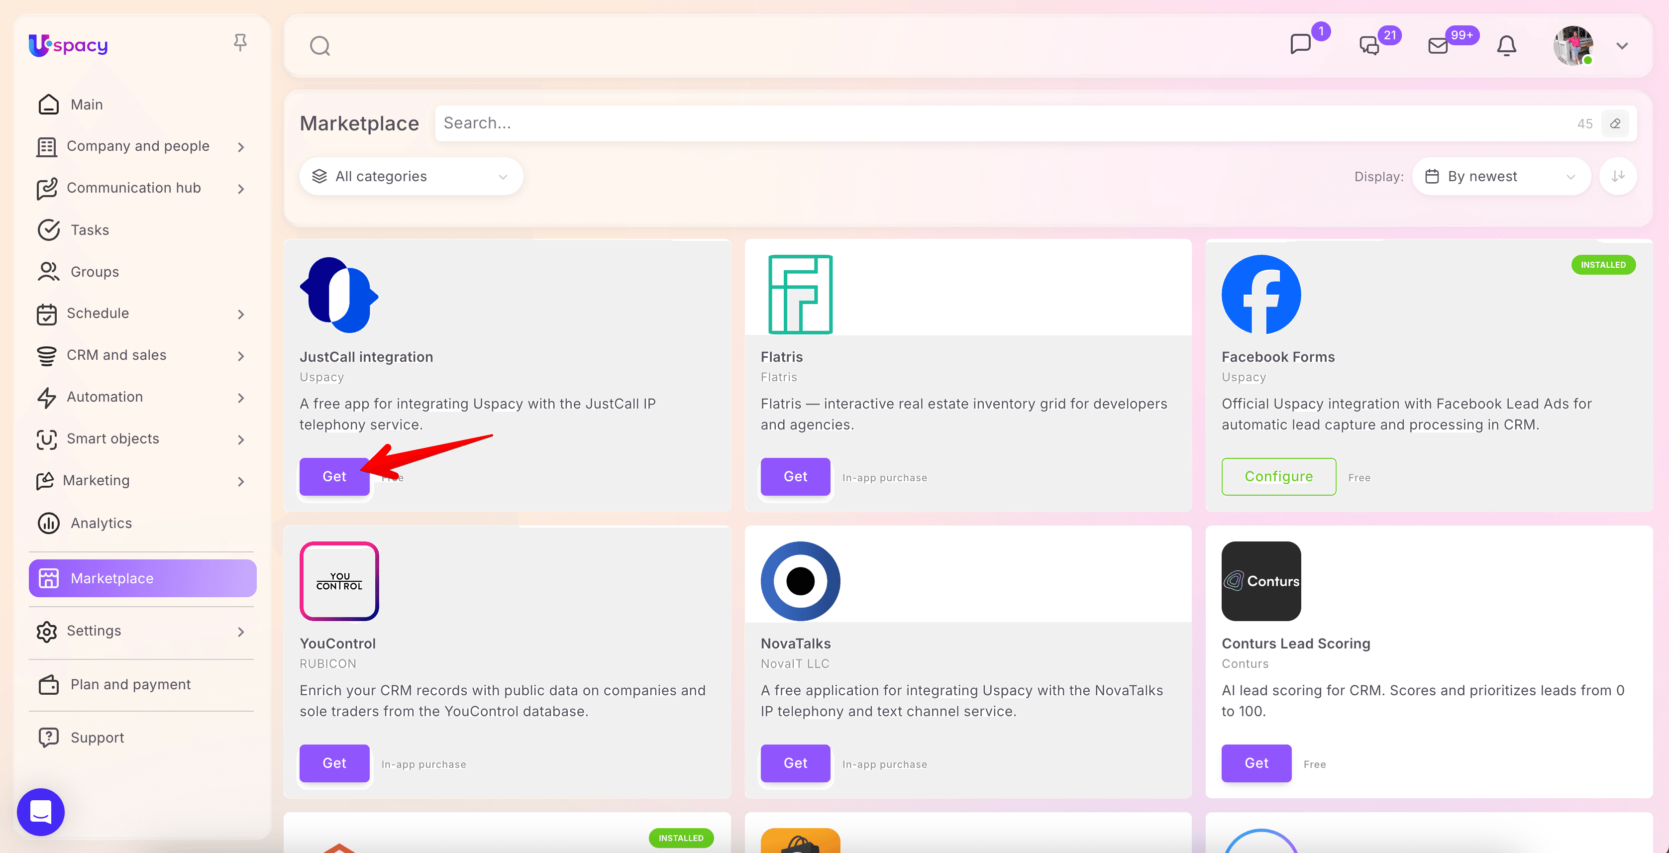Get the NovaTalks app
Viewport: 1669px width, 853px height.
[795, 763]
